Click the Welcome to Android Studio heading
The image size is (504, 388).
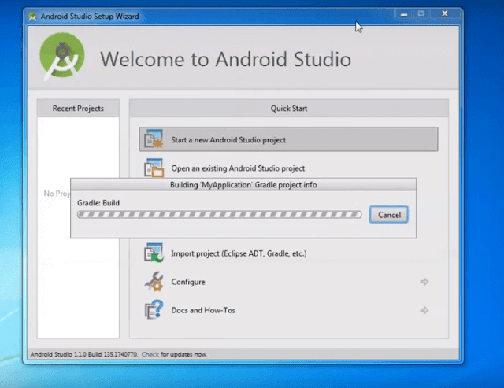point(226,59)
